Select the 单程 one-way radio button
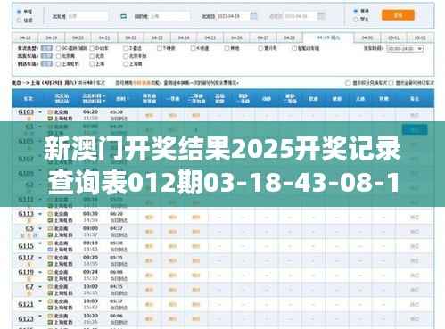 click(x=20, y=12)
